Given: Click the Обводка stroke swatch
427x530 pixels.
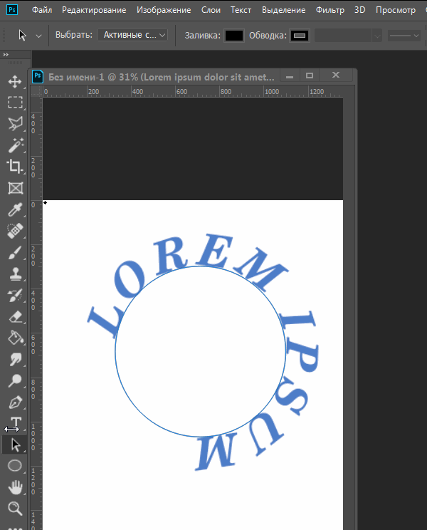Looking at the screenshot, I should 300,35.
